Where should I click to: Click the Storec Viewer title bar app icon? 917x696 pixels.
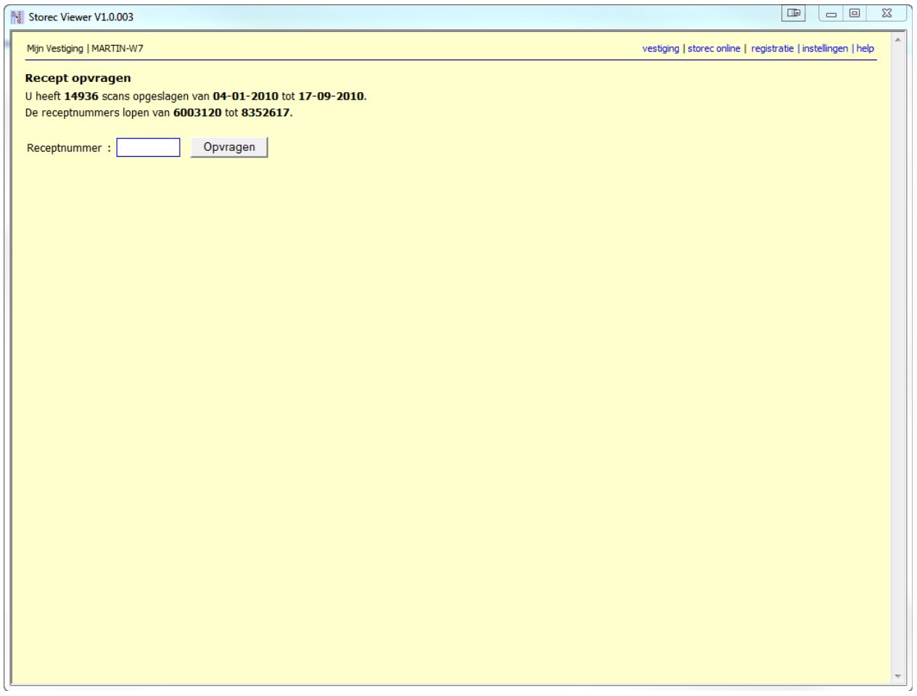click(x=18, y=17)
